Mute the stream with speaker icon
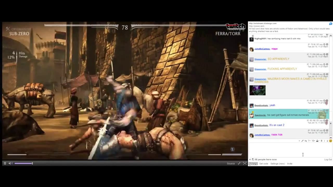333x187 pixels. coord(10,163)
